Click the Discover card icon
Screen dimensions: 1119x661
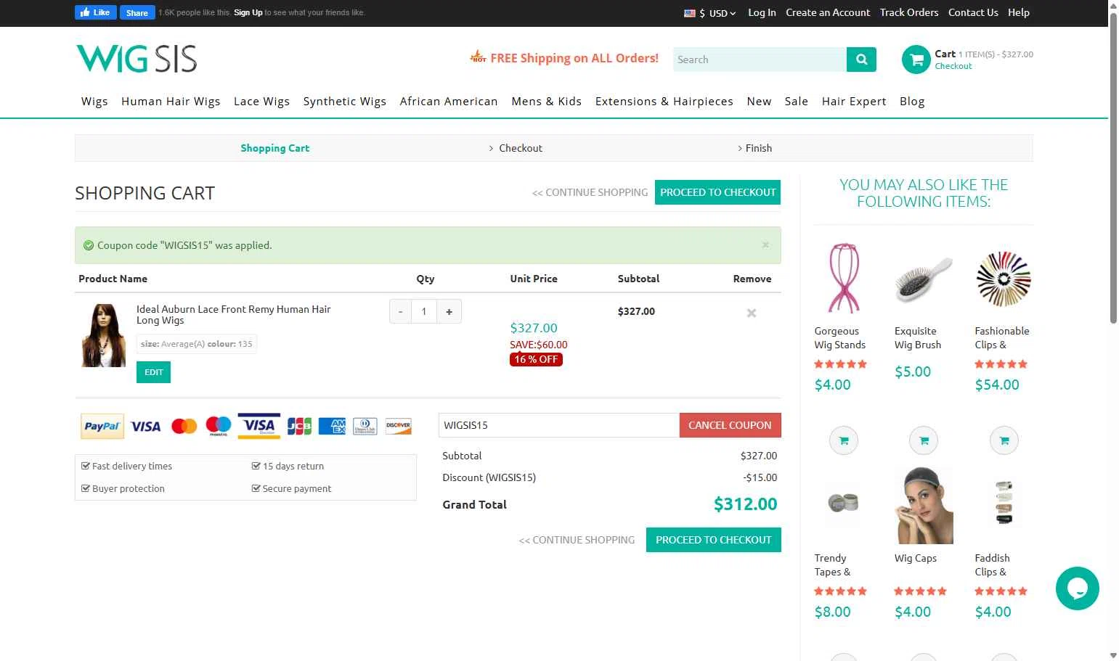point(398,427)
